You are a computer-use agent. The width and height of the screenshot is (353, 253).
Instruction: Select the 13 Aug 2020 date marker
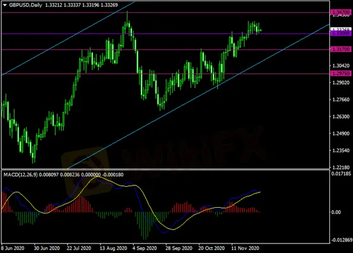[x=113, y=249]
